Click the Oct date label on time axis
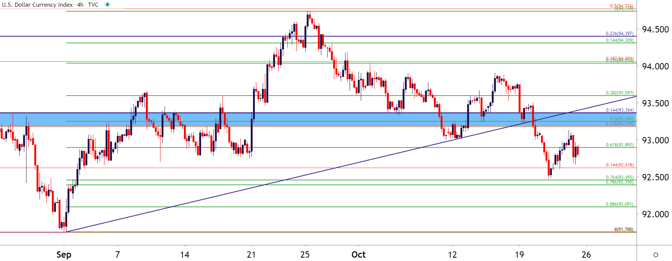This screenshot has width=672, height=261. coord(359,255)
